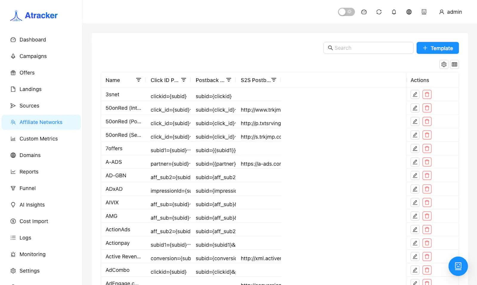Open the admin user menu
Viewport: 477px width, 285px height.
click(450, 12)
